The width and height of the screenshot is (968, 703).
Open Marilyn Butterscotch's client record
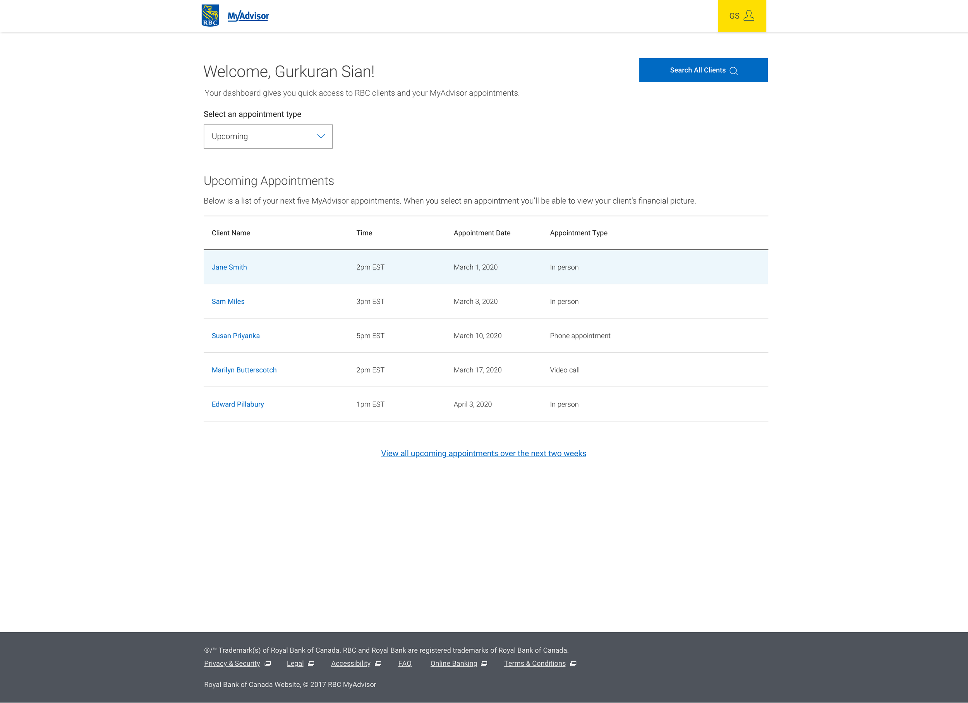[x=244, y=370]
